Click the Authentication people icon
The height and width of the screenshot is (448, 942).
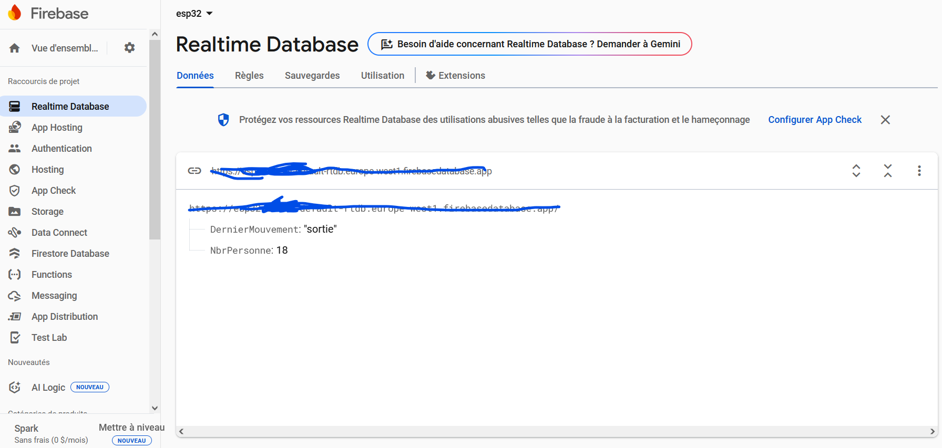(x=15, y=149)
